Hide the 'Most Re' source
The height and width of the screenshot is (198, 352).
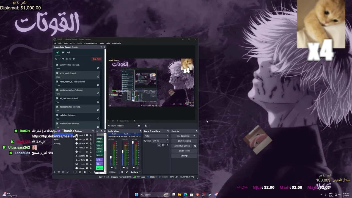(x=87, y=156)
